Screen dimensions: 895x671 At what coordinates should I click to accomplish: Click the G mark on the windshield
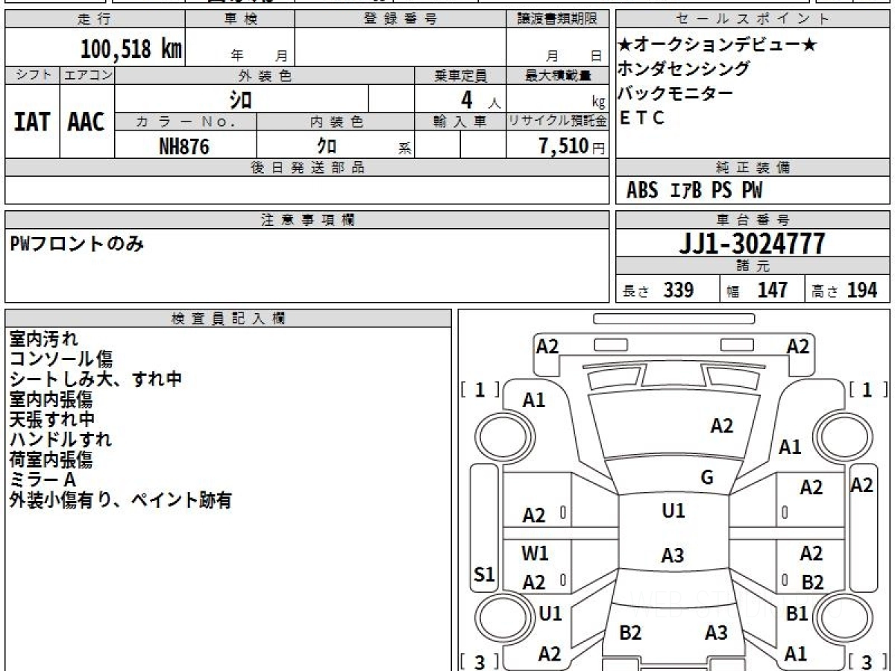click(707, 478)
